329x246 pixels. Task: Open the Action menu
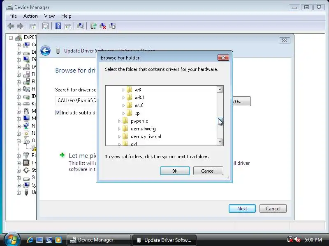tap(30, 16)
